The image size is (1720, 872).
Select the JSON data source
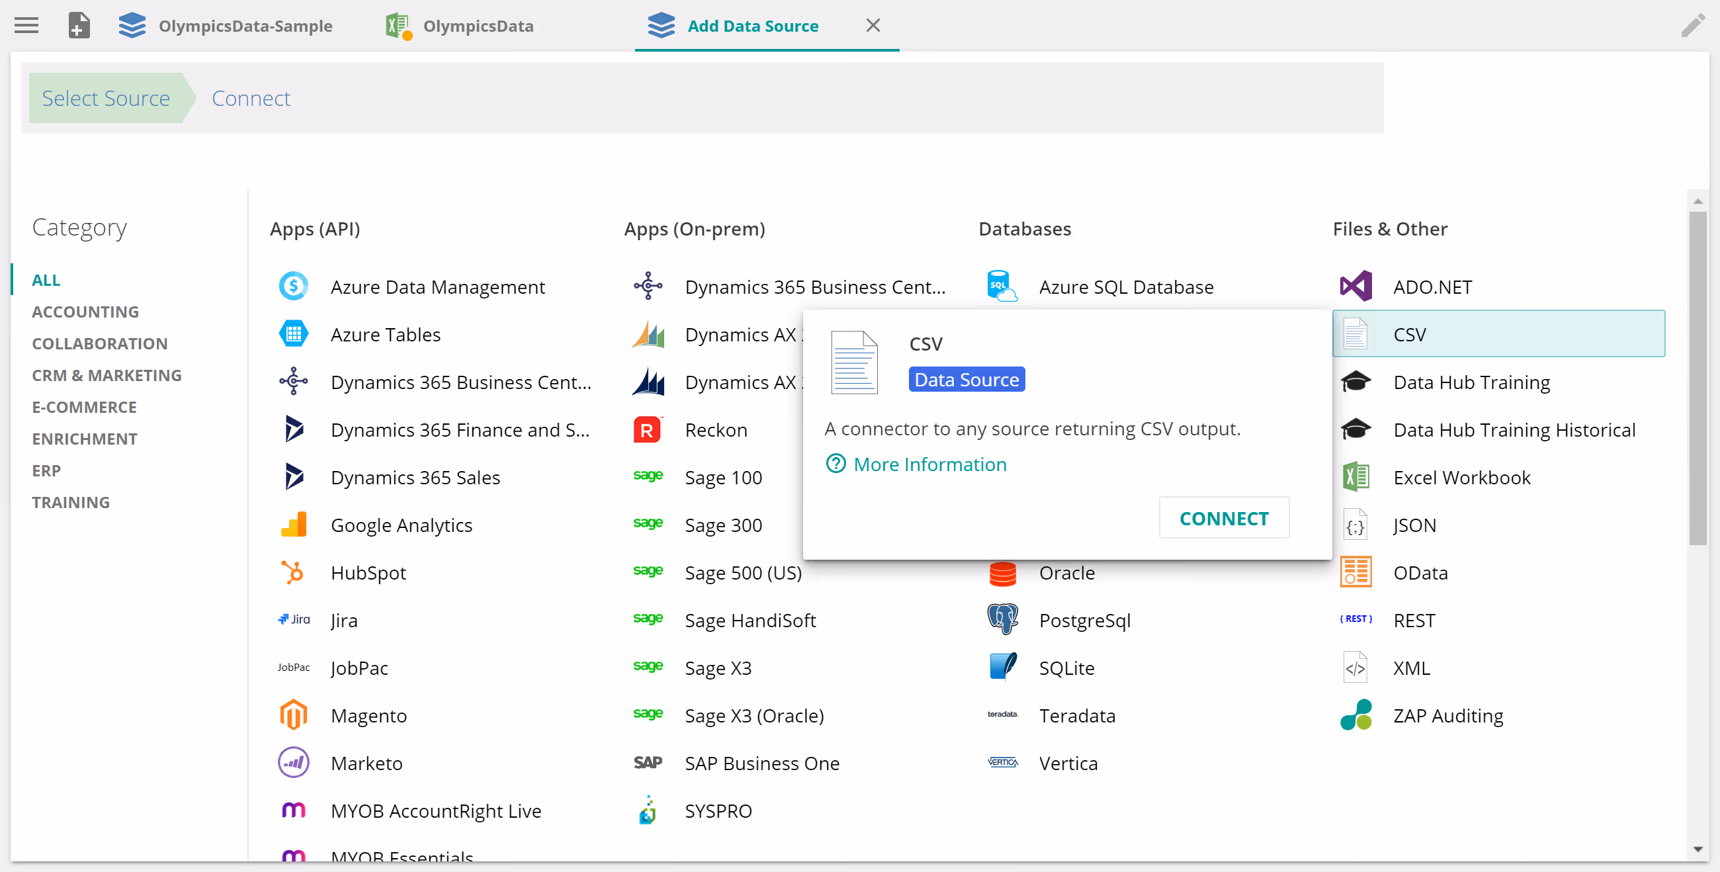click(x=1414, y=525)
